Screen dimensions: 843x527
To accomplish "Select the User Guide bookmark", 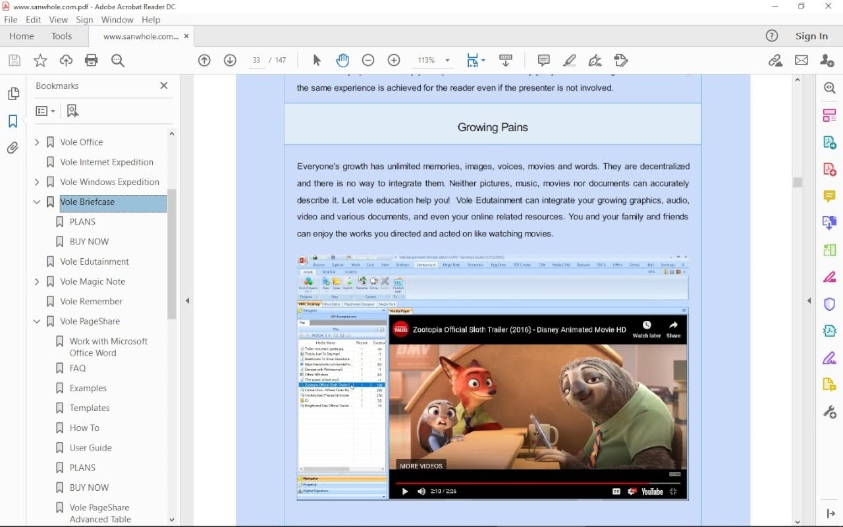I will click(x=90, y=448).
